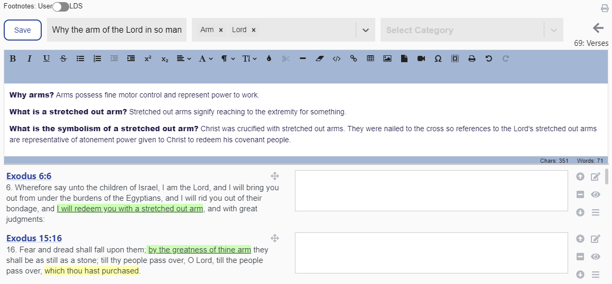Click the edit icon for Exodus 15:16
This screenshot has width=612, height=284.
(596, 239)
